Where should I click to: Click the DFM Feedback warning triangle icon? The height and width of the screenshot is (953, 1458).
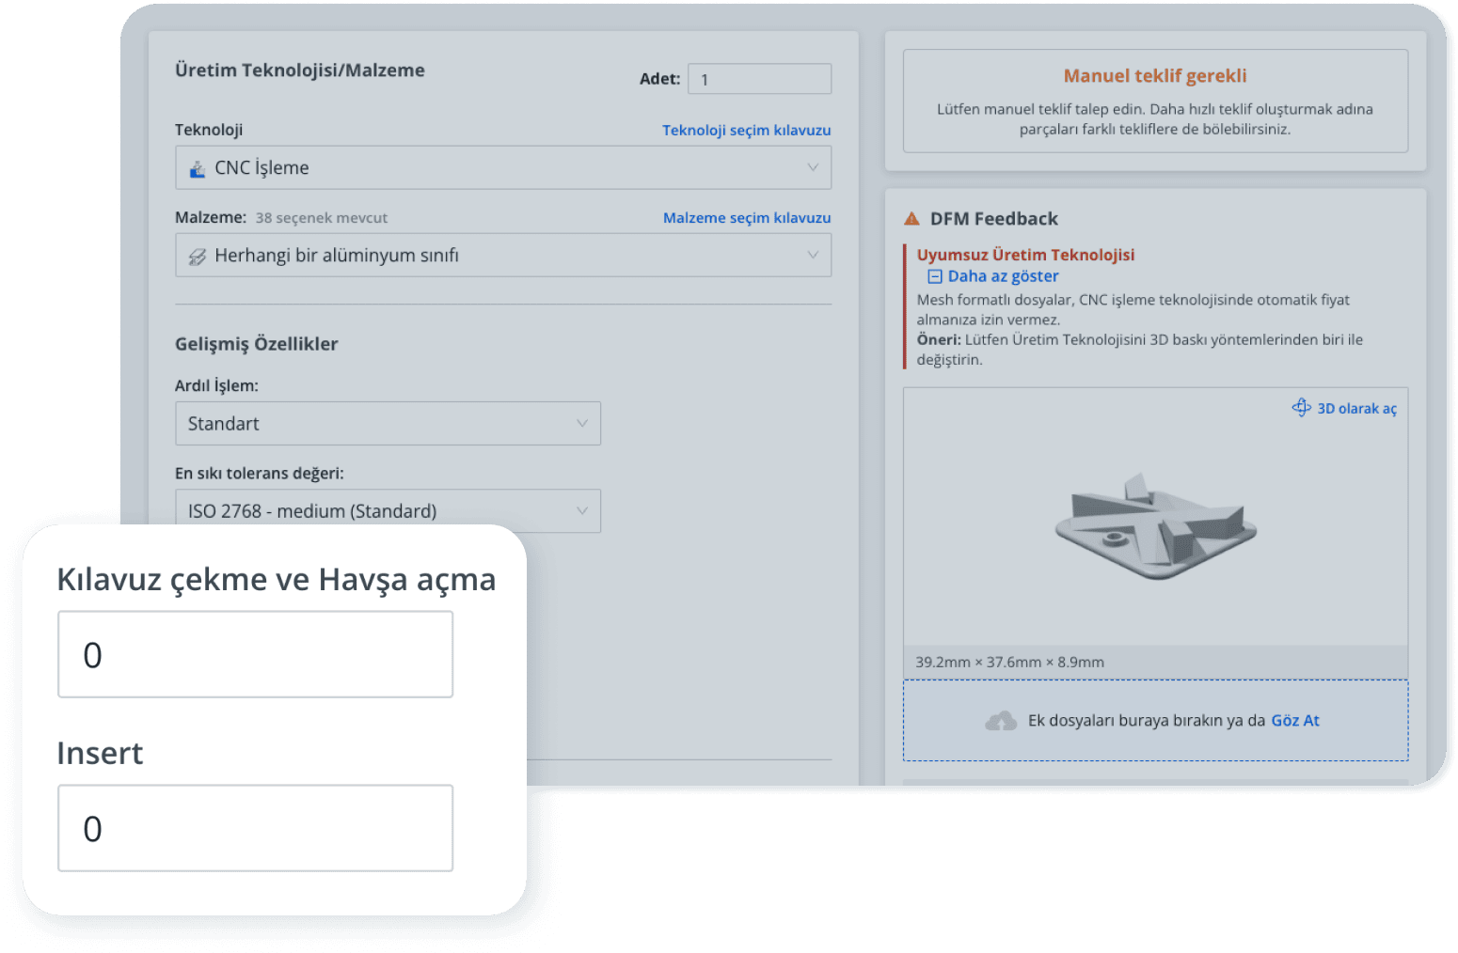tap(911, 219)
